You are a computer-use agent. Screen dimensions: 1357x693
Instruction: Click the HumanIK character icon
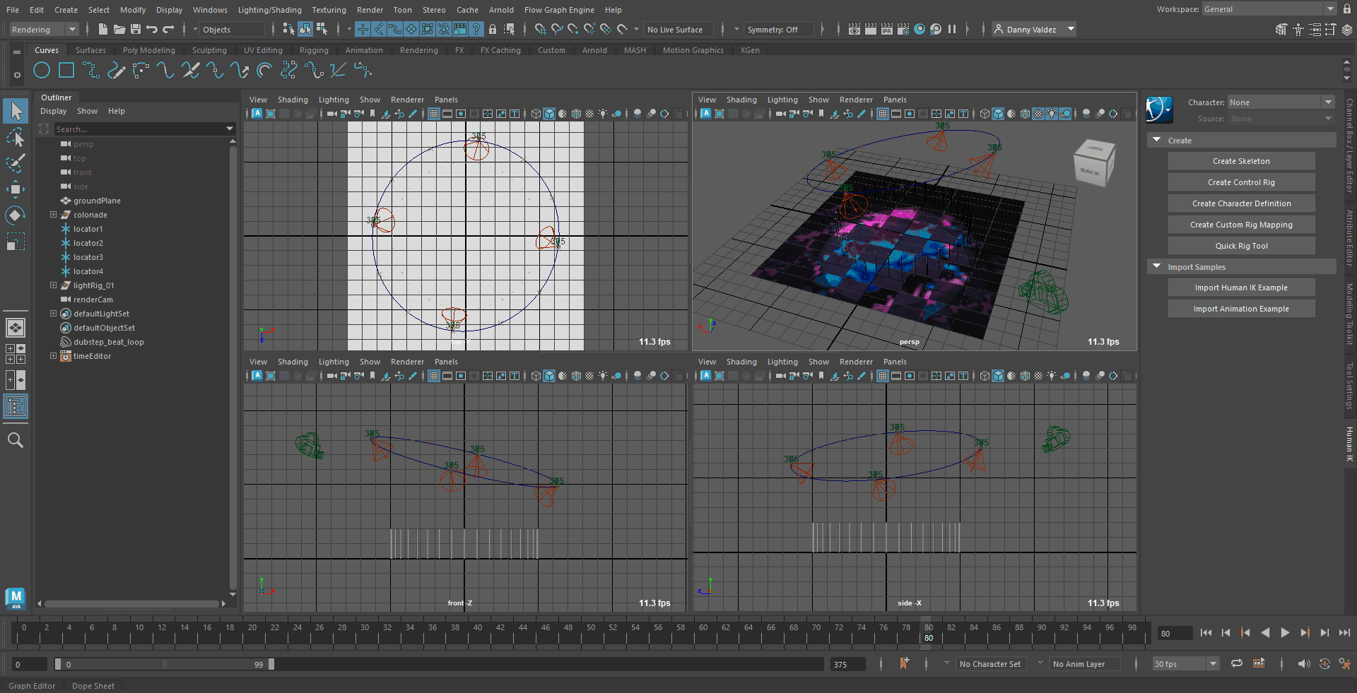pyautogui.click(x=1159, y=109)
